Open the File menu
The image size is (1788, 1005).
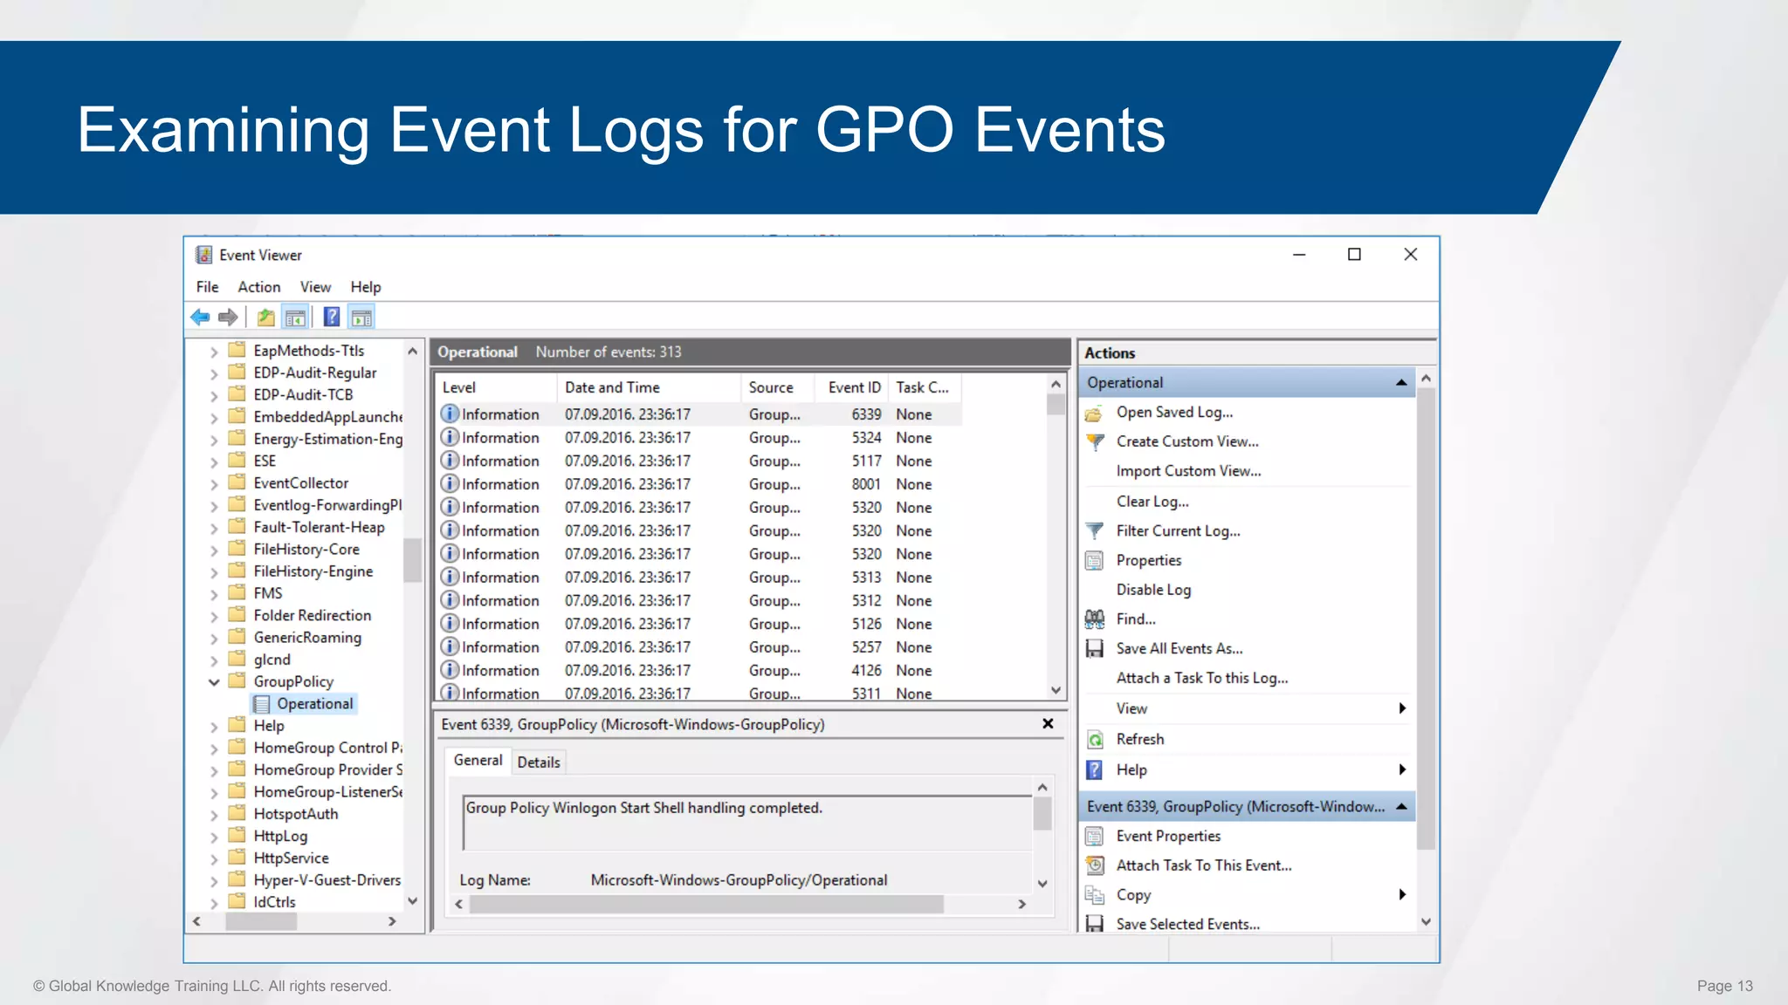pos(207,287)
